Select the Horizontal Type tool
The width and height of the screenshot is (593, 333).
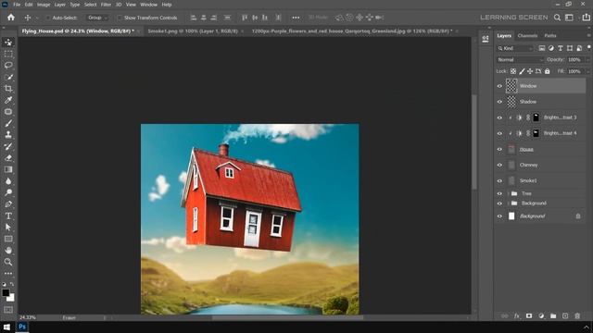pos(8,216)
